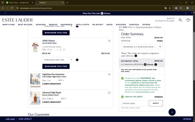Screen dimensions: 195x122
Task: Switch to the Verify Codes SimplyCodes tab
Action: (x=19, y=3)
